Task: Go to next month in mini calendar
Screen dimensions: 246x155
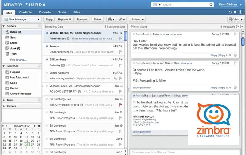Action: click(34, 126)
